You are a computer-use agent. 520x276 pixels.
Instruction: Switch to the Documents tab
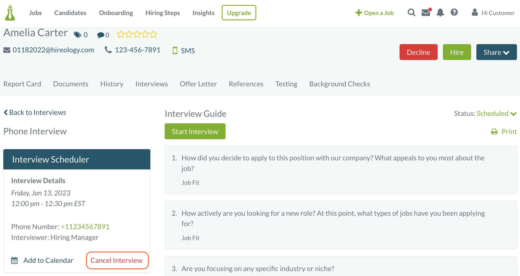point(71,84)
